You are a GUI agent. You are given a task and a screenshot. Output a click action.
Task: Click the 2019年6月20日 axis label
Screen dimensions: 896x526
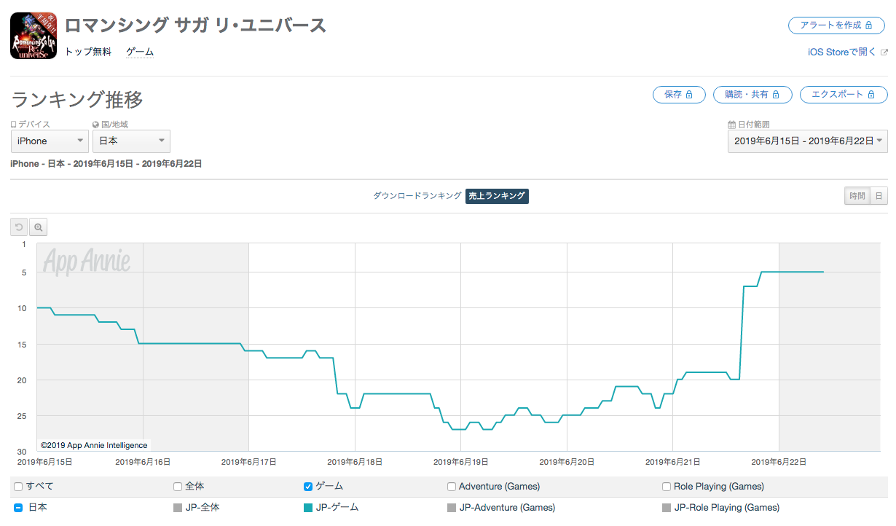567,462
